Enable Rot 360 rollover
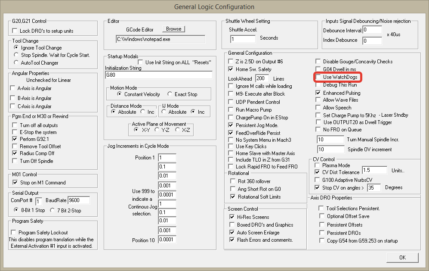Viewport: 429px width, 271px height. 232,181
